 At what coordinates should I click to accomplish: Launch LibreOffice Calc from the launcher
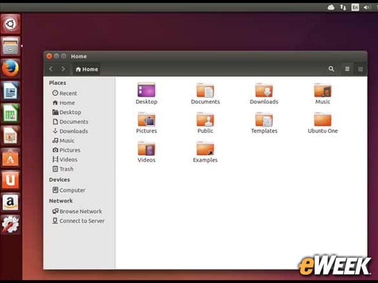[x=11, y=113]
